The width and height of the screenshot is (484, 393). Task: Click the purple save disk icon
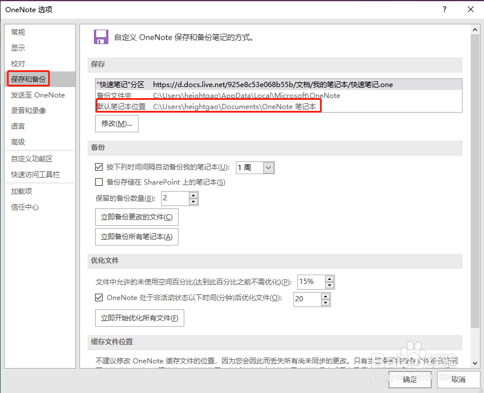(101, 37)
